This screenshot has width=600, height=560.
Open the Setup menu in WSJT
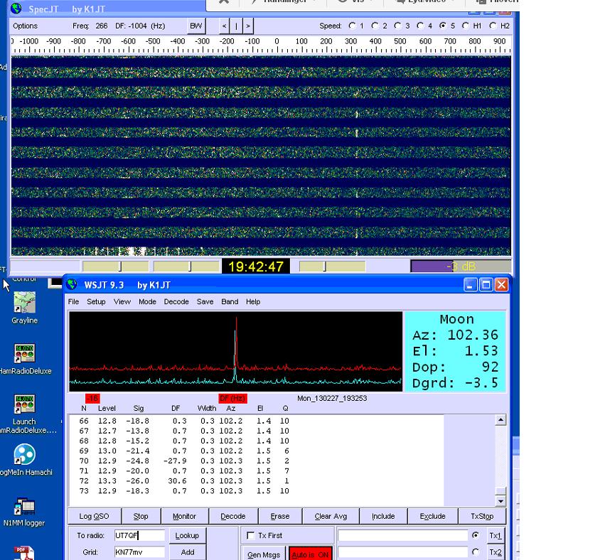[x=96, y=301]
